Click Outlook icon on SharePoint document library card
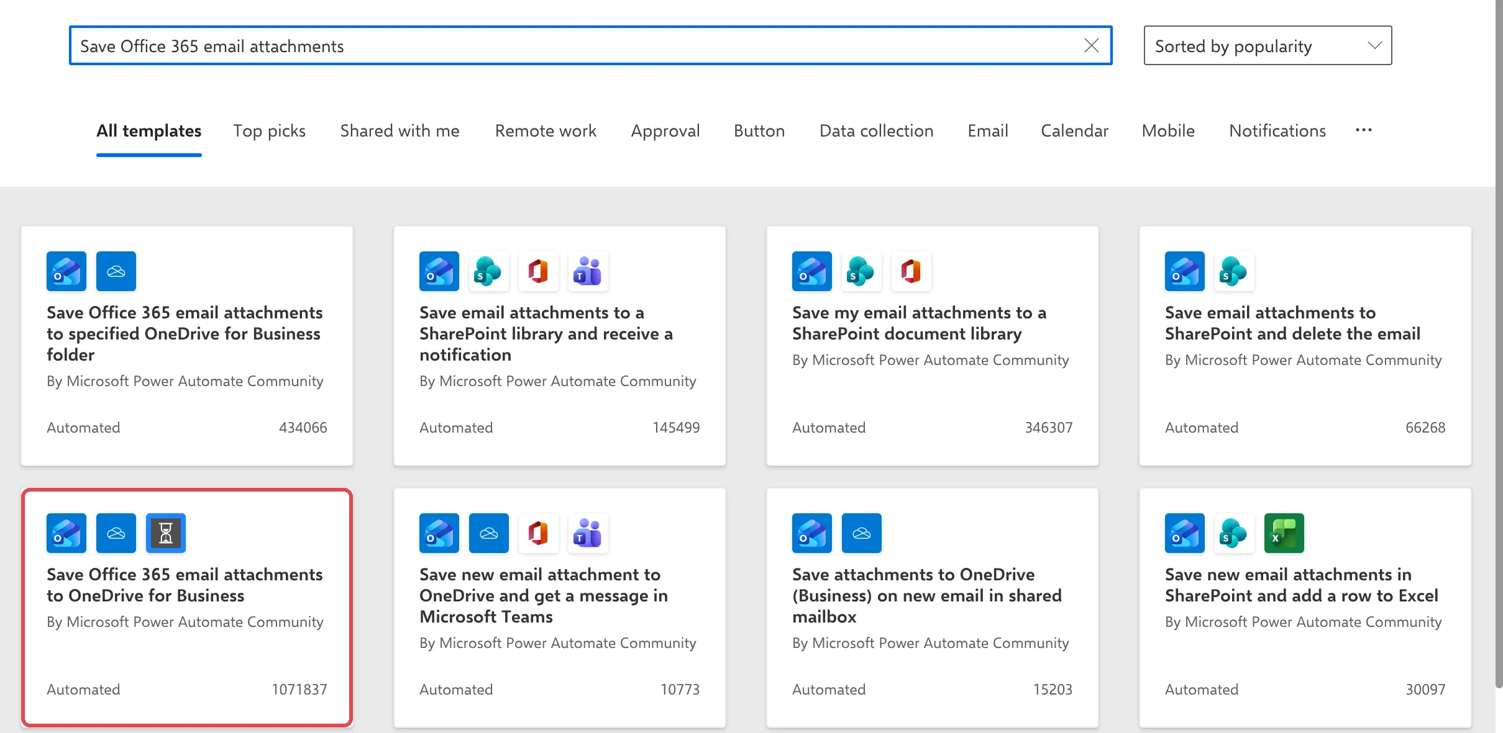This screenshot has height=733, width=1503. pyautogui.click(x=812, y=271)
